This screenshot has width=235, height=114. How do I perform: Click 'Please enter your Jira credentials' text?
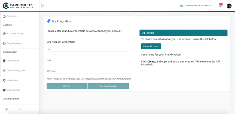click(x=84, y=31)
